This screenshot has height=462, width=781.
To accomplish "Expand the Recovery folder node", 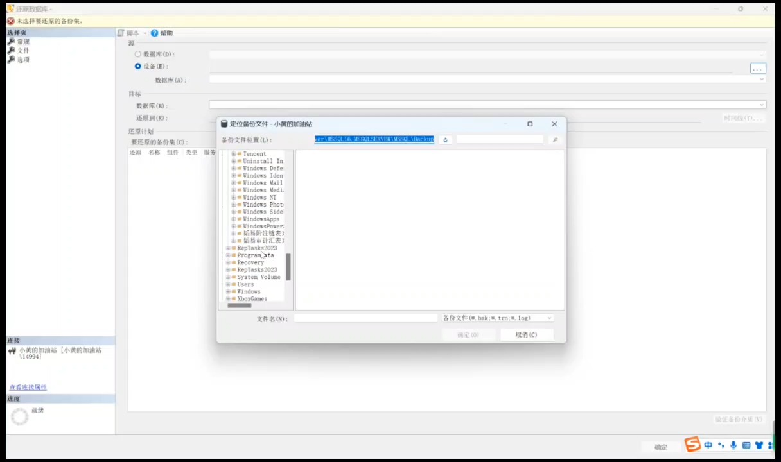I will point(228,262).
